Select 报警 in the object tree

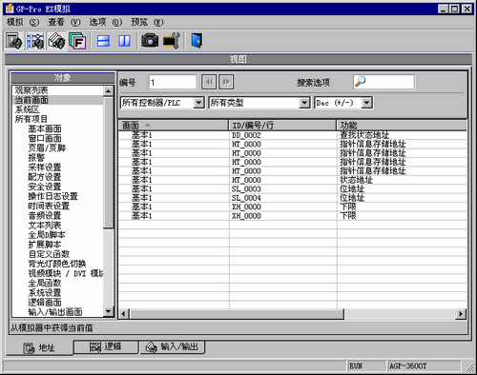click(36, 158)
